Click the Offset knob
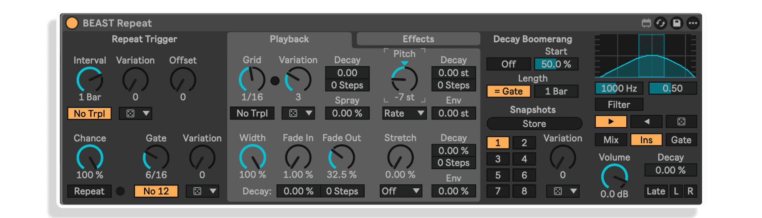The image size is (762, 218). coord(183,80)
